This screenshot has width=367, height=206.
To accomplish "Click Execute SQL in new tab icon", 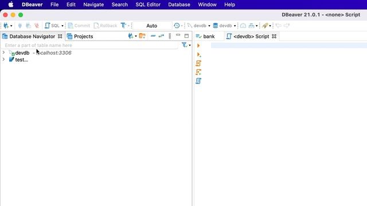I will 199,55.
